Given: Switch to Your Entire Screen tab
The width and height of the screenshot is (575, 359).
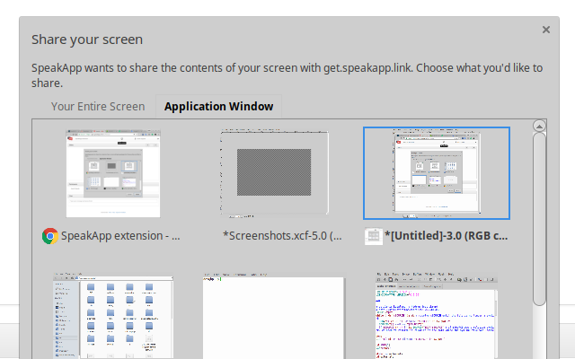Looking at the screenshot, I should click(98, 106).
